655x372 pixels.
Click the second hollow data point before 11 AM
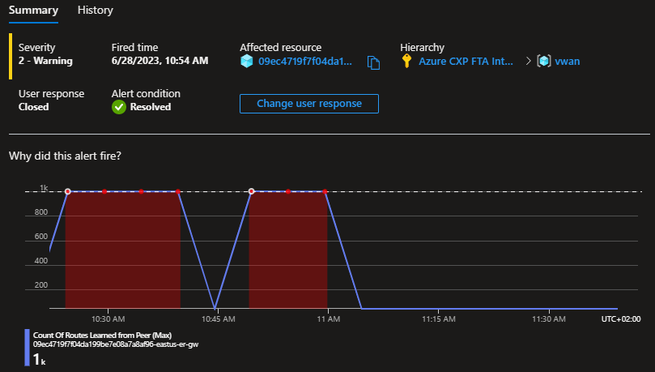click(251, 191)
